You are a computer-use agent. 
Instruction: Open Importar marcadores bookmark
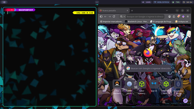[x=112, y=21]
